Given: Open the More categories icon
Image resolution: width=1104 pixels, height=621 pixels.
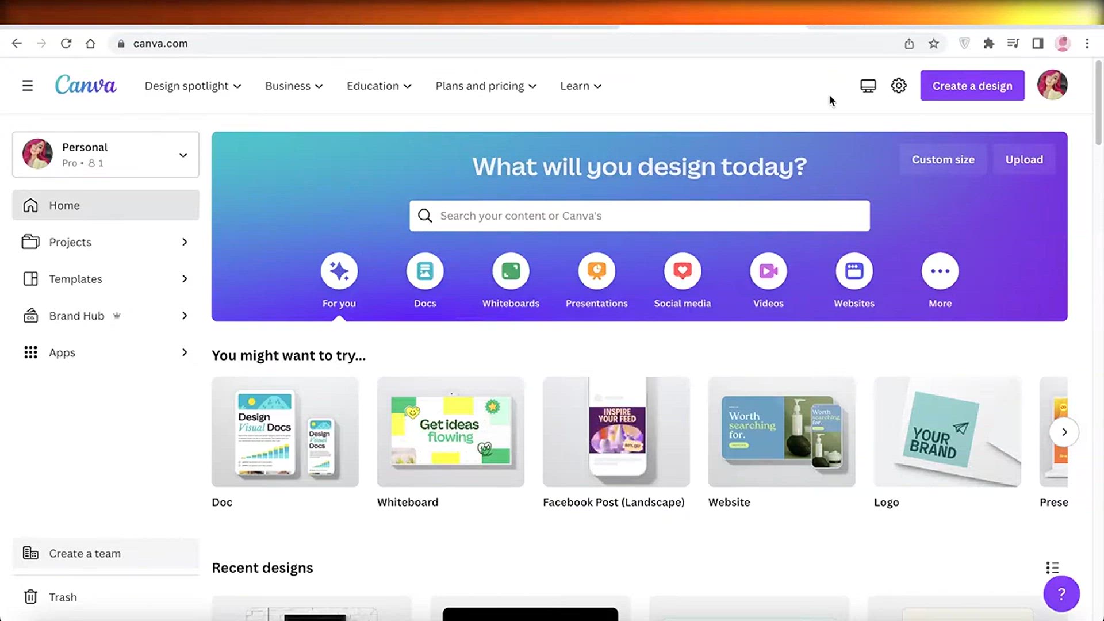Looking at the screenshot, I should (940, 271).
